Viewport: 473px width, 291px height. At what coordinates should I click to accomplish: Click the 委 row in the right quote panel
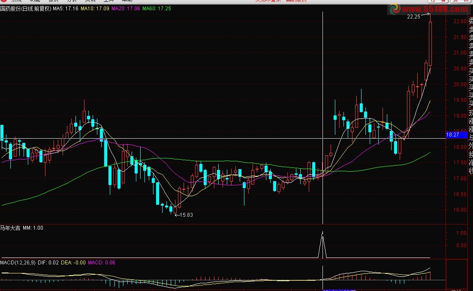tap(470, 21)
